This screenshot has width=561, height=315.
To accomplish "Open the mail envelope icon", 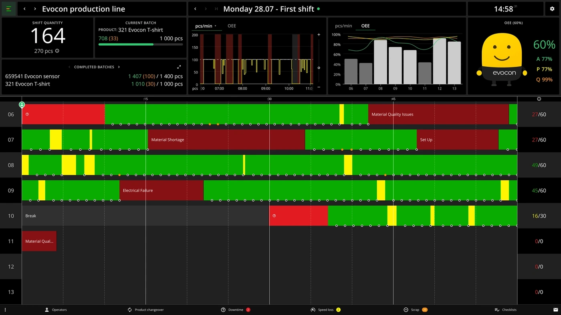I will pyautogui.click(x=556, y=310).
